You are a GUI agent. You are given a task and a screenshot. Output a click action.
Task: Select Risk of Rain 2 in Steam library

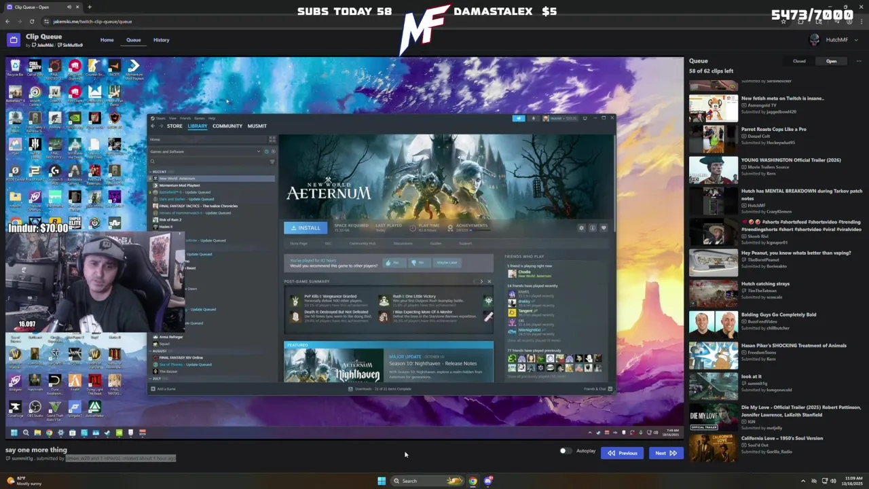tap(167, 220)
